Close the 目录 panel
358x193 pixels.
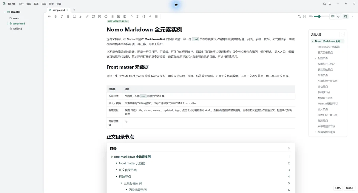tap(289, 148)
